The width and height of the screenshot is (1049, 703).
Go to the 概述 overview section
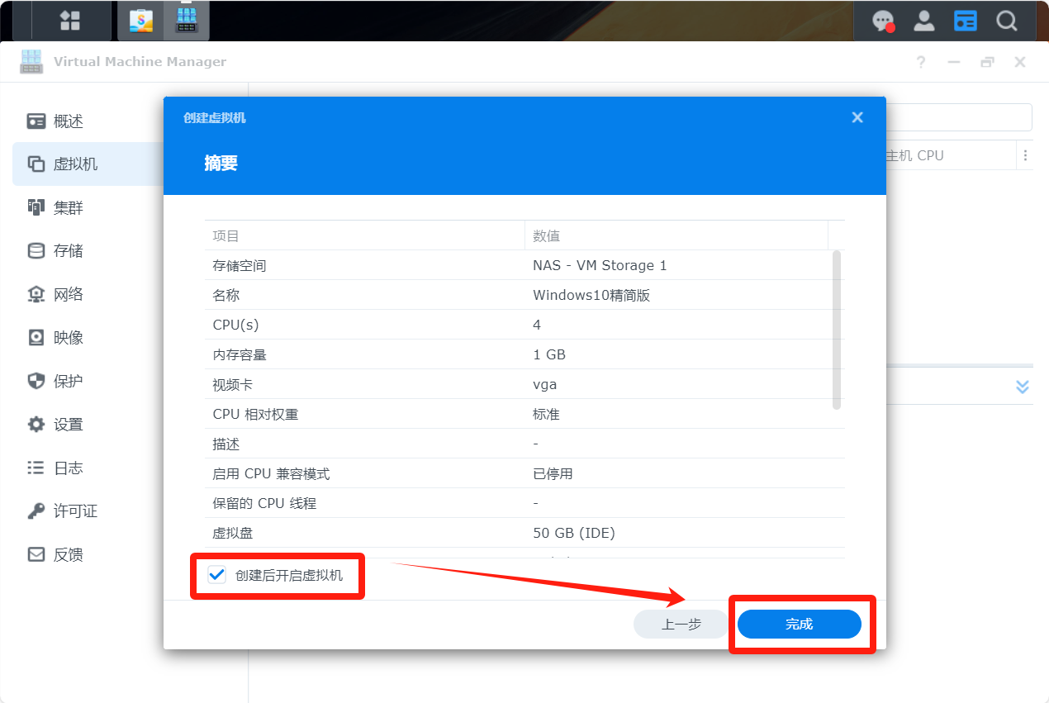68,121
